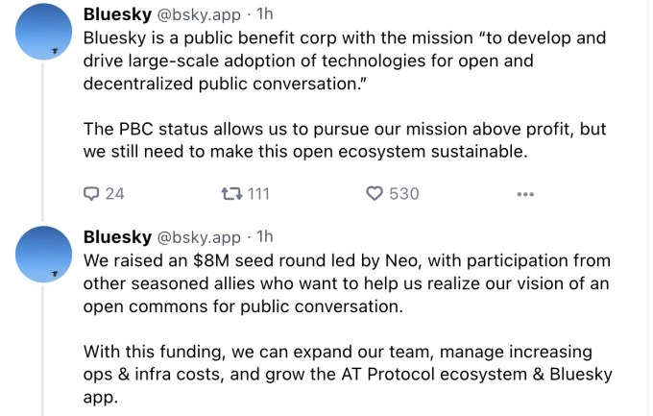
Task: Click the reply count showing 24
Action: 114,193
